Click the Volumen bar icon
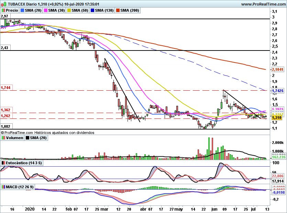Viewport: 287px width, 213px height. click(x=3, y=138)
